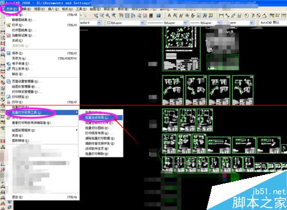The height and width of the screenshot is (210, 287).
Task: Click the Edit Text toolbar icon
Action: [181, 16]
